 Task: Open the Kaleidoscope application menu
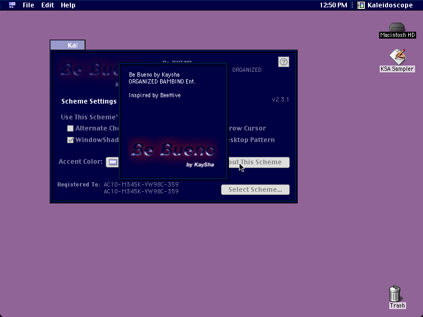tap(385, 5)
